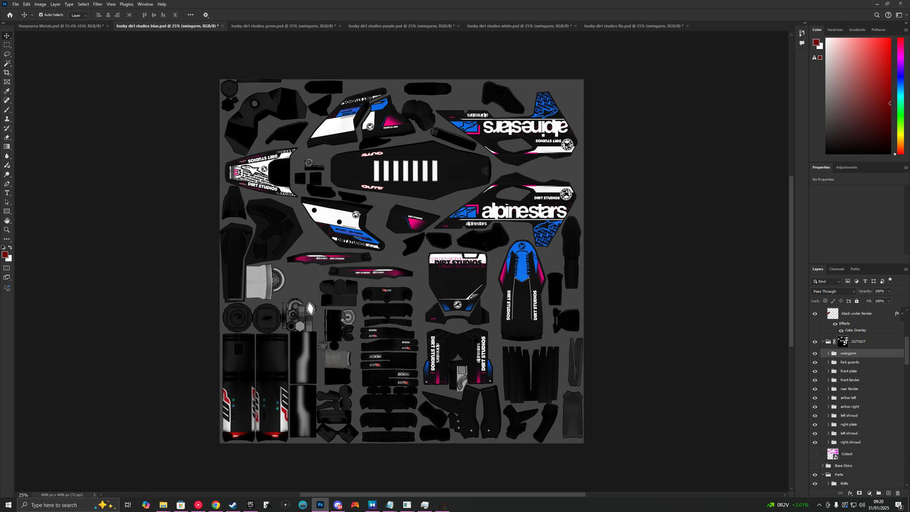Click the zoom level field showing 25%

[23, 495]
